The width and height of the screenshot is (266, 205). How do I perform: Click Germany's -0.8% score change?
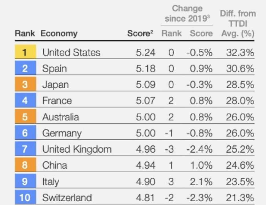[x=199, y=133]
